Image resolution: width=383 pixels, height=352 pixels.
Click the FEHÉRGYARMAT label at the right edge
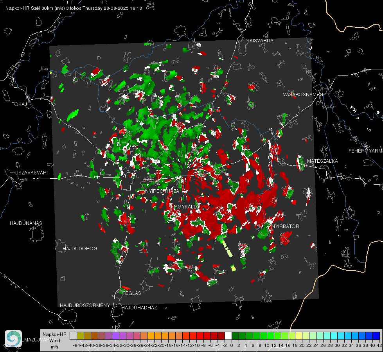coord(366,151)
